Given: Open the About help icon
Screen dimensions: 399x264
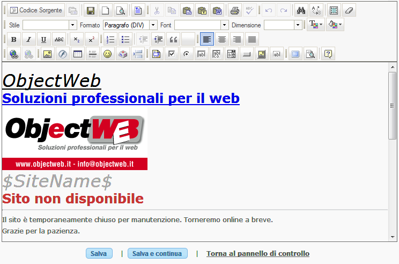Looking at the screenshot, I should pos(328,54).
